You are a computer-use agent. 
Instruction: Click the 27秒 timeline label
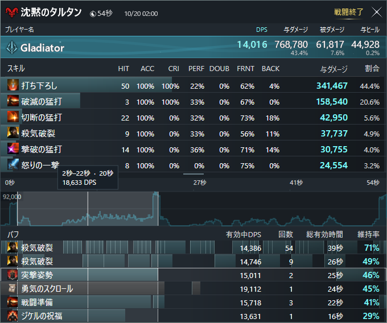(200, 183)
